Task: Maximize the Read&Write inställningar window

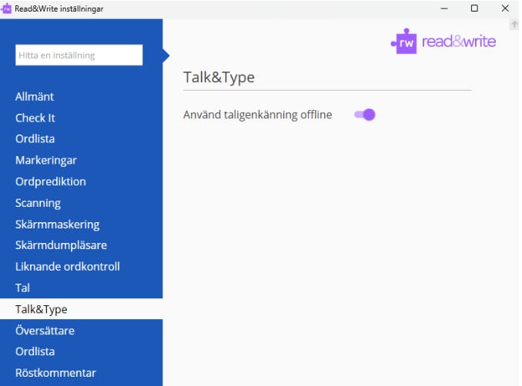Action: click(x=474, y=8)
